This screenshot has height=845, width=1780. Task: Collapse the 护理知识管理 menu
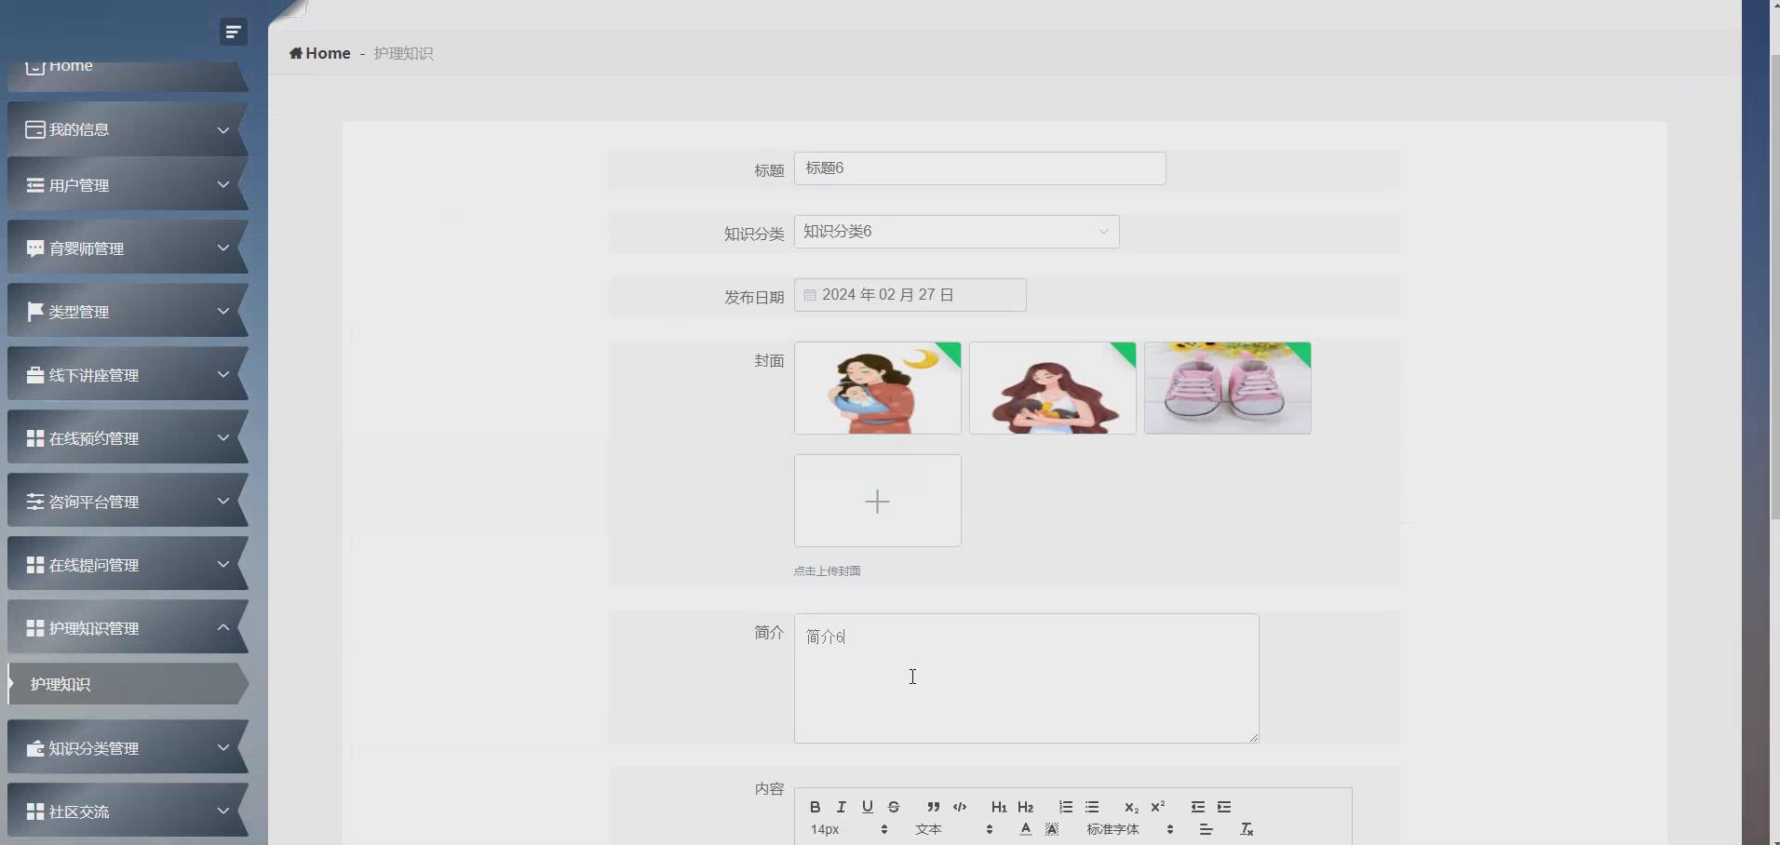click(128, 628)
